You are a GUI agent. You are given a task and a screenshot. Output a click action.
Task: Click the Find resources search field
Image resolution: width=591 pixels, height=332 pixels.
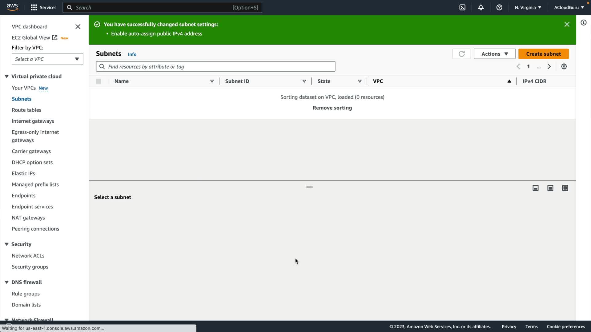[215, 66]
